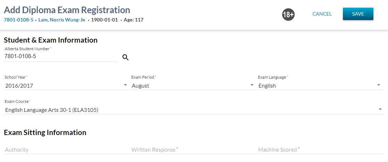Open the 7801-0108-5 student number link
The image size is (388, 162).
pos(18,20)
